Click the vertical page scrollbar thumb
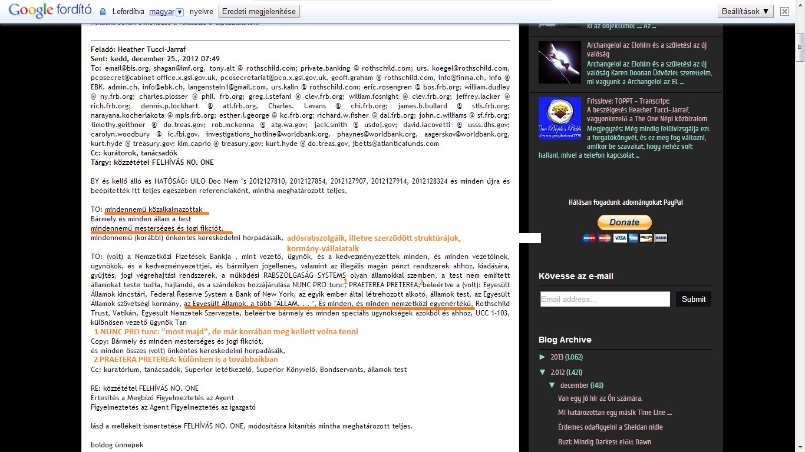The image size is (805, 452). click(x=800, y=47)
